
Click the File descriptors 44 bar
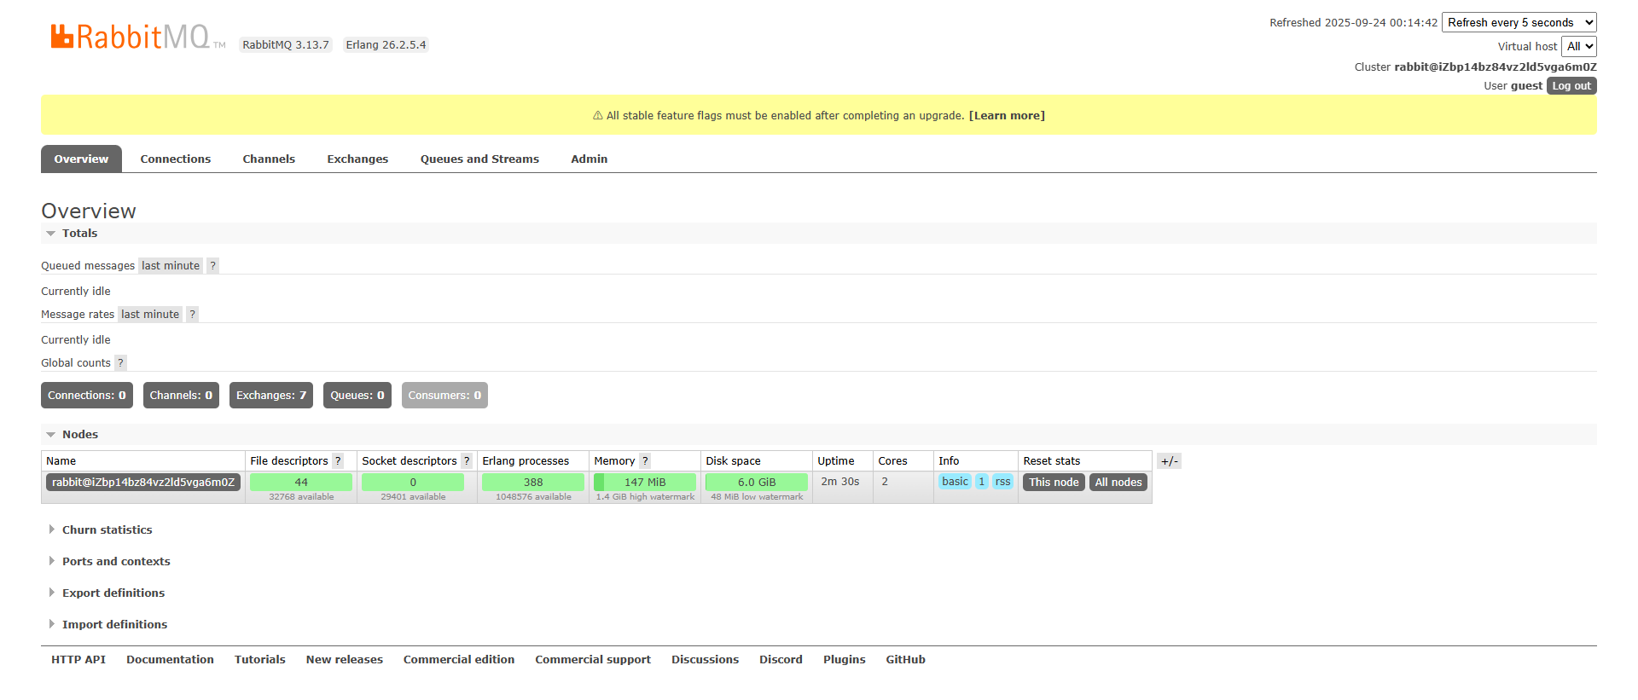(301, 483)
